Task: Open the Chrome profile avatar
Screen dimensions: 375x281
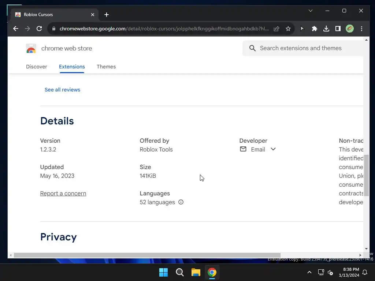Action: [x=350, y=29]
